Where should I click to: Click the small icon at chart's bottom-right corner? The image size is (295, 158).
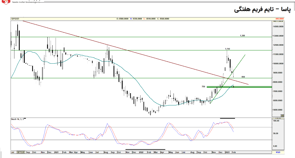coord(282,116)
